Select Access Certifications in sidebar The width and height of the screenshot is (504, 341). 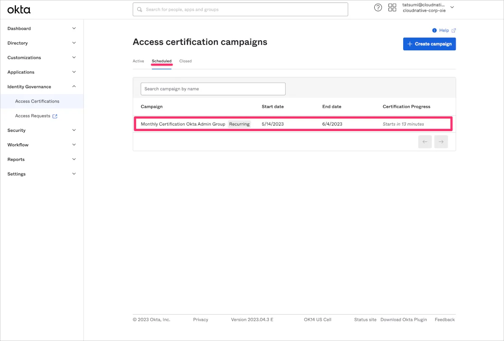[x=37, y=101]
